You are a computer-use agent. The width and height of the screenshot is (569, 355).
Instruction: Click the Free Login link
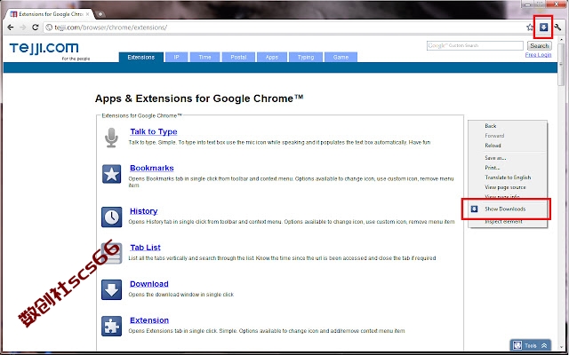[538, 55]
